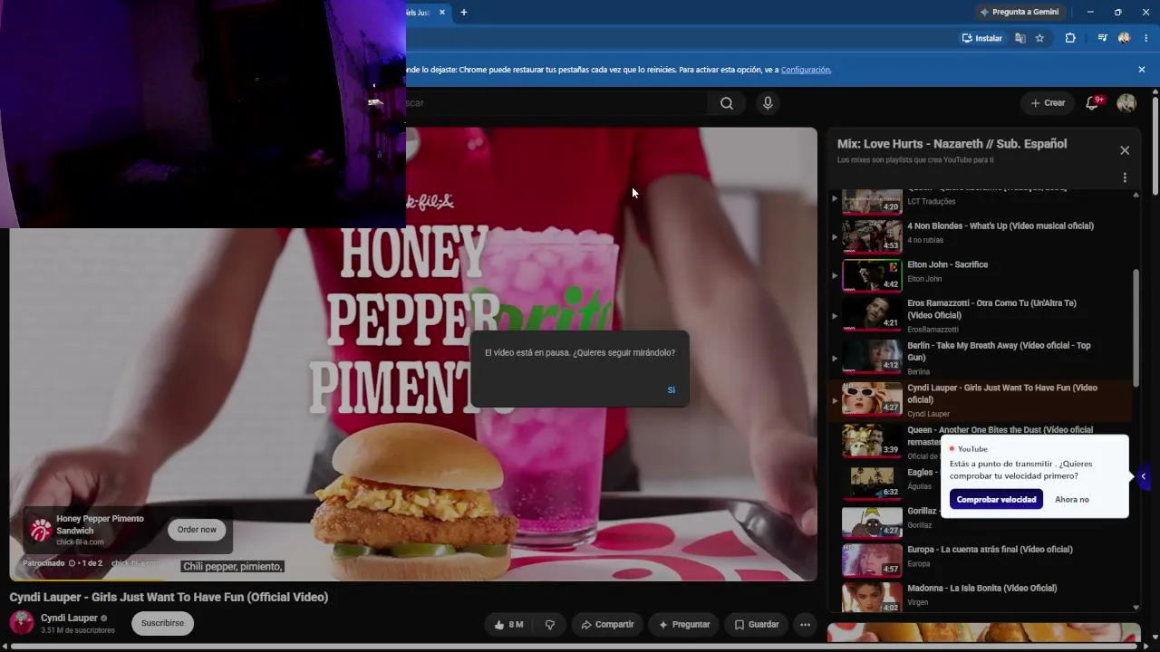Screen dimensions: 1160x652
Task: Open Chrome media controls icon
Action: tap(1102, 38)
